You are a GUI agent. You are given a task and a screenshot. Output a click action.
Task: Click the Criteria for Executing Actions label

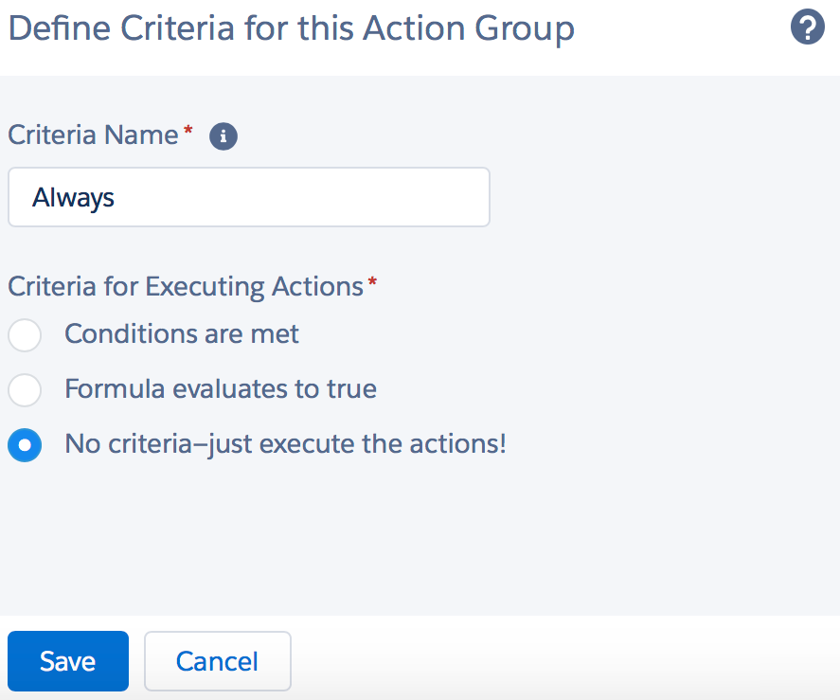click(186, 286)
